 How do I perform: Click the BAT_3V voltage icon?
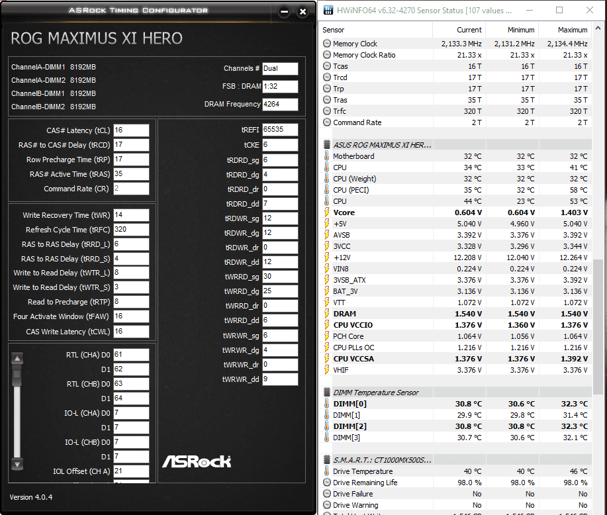click(327, 291)
